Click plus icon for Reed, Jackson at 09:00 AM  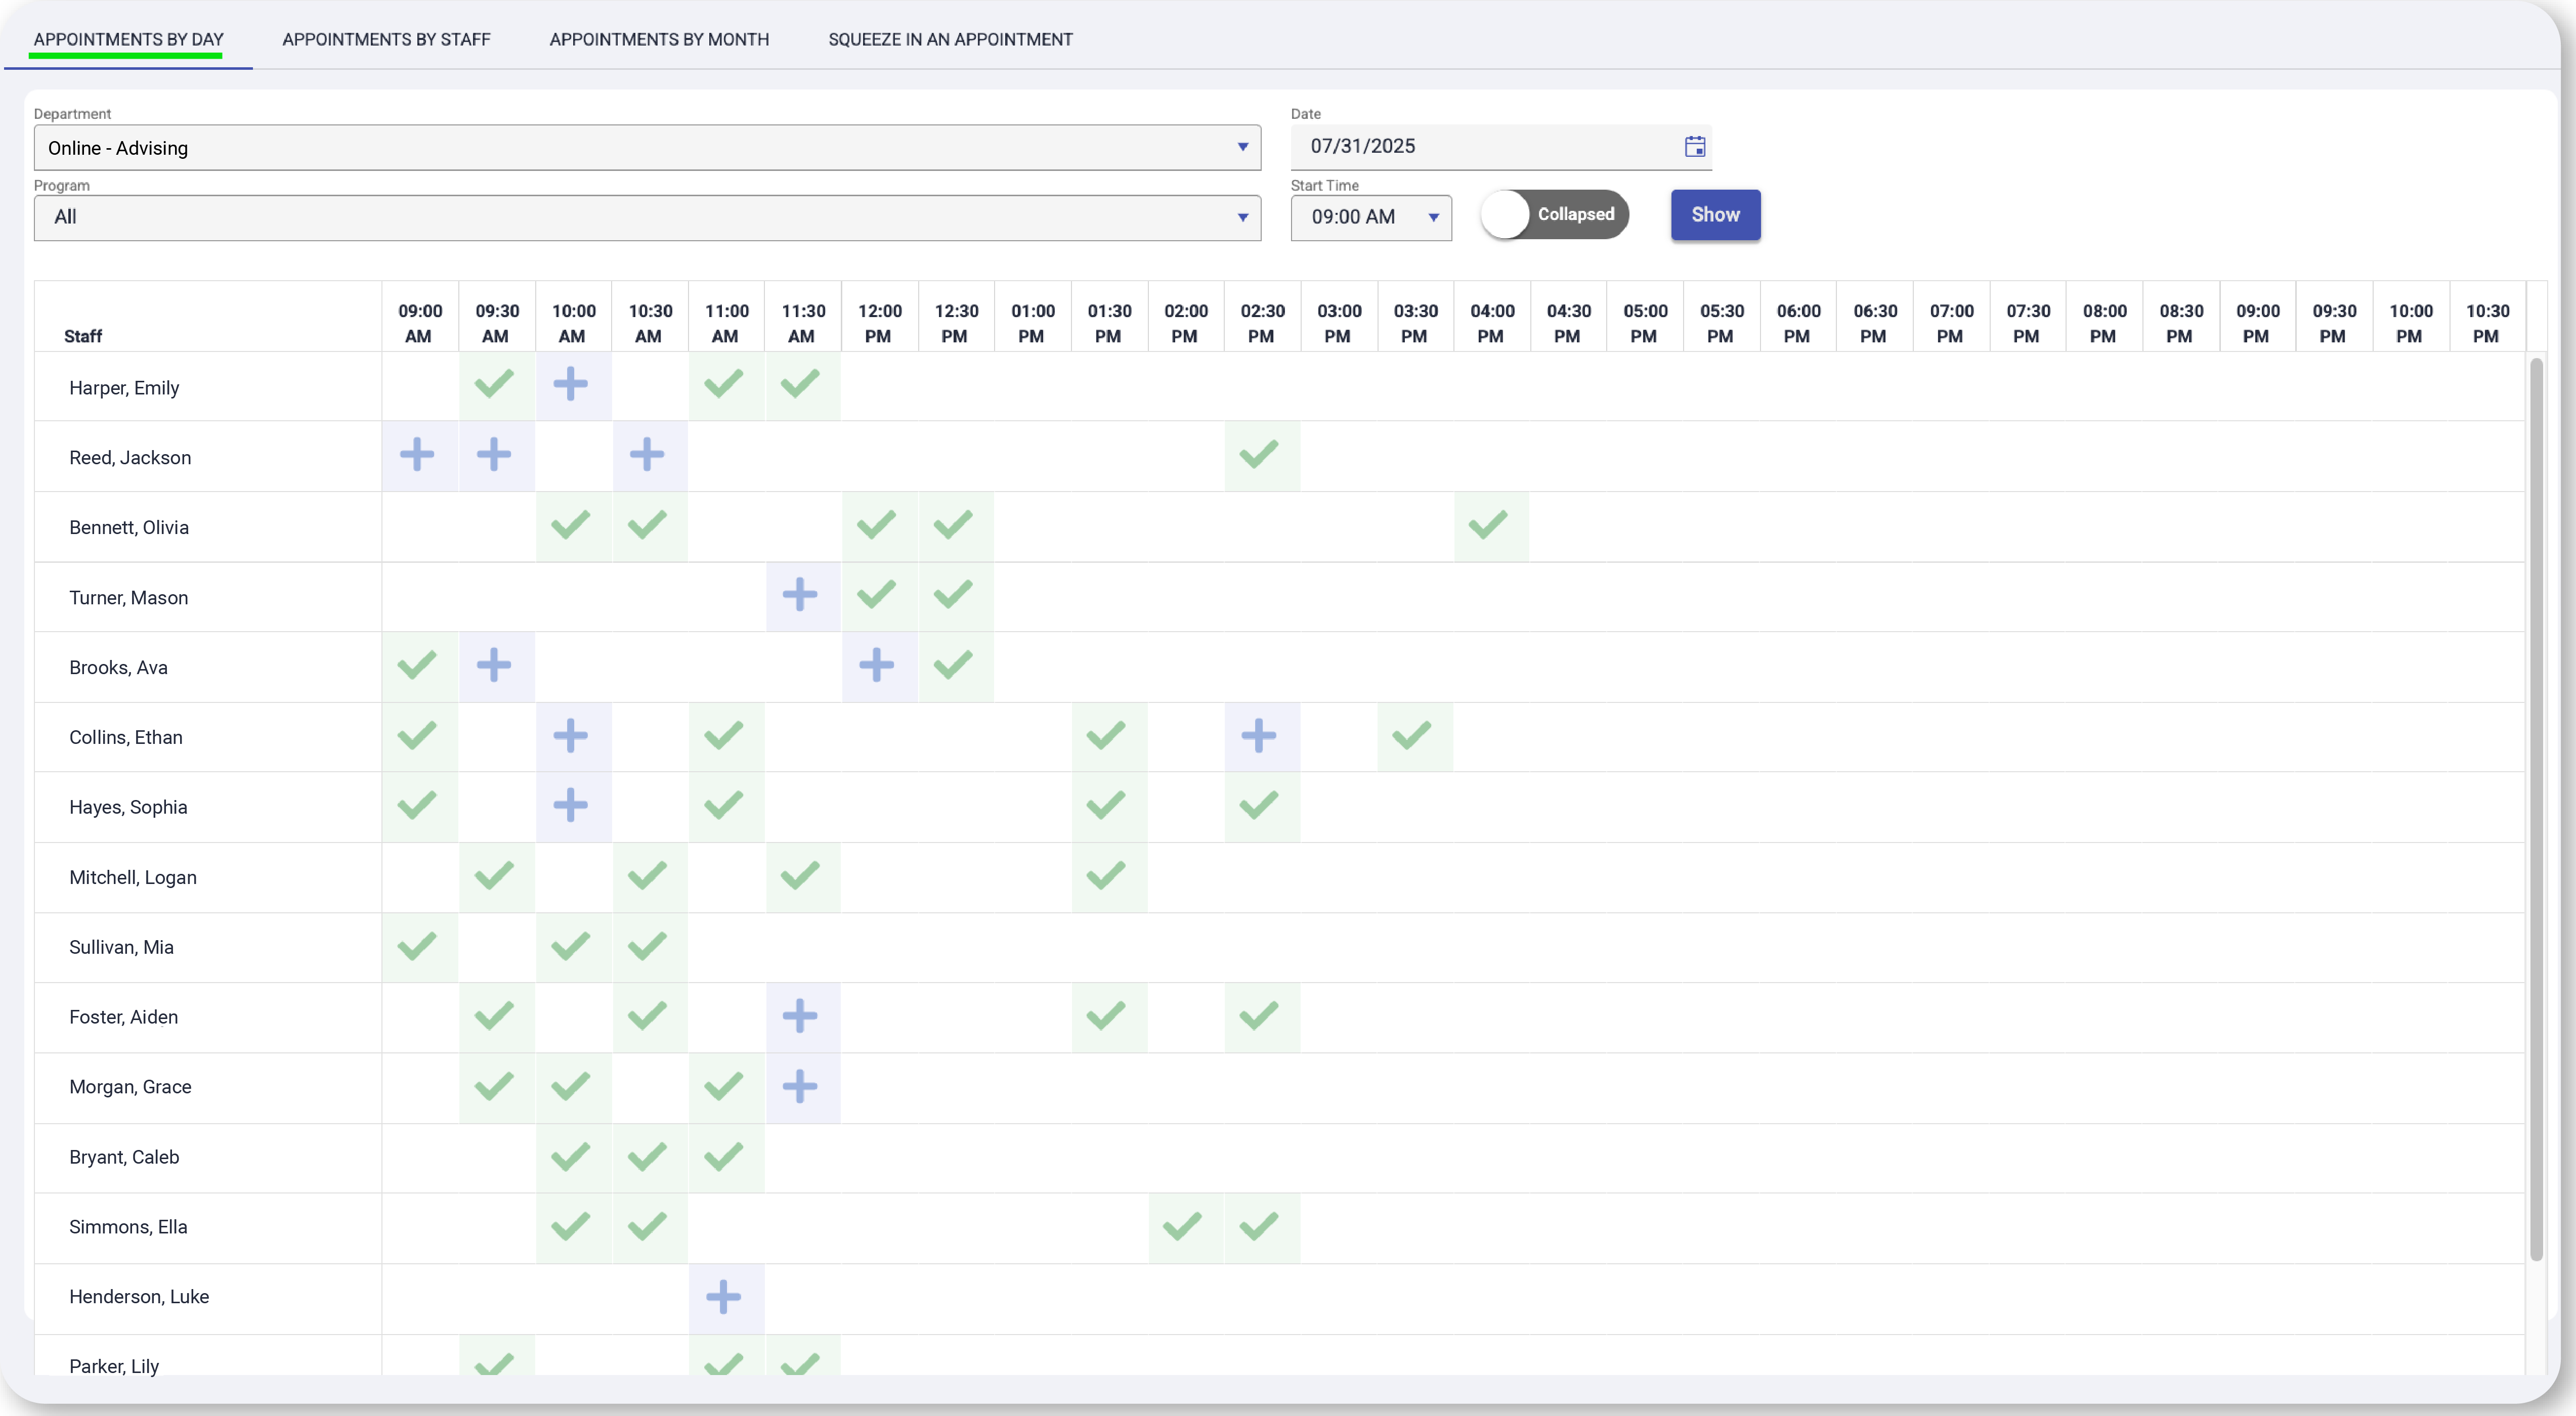pos(417,455)
